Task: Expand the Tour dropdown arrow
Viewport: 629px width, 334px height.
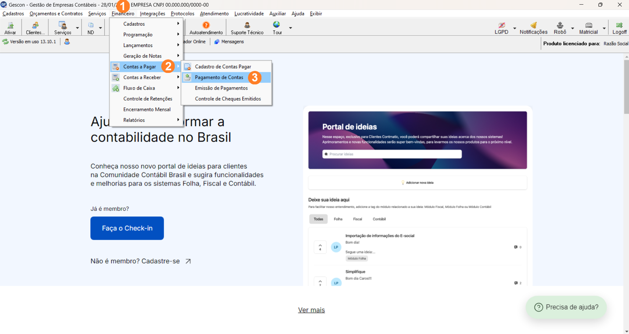Action: pyautogui.click(x=290, y=28)
